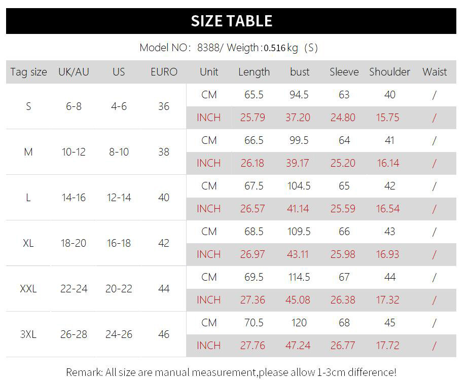Select the 3XL tag size cell
Image resolution: width=470 pixels, height=380 pixels.
tap(28, 334)
